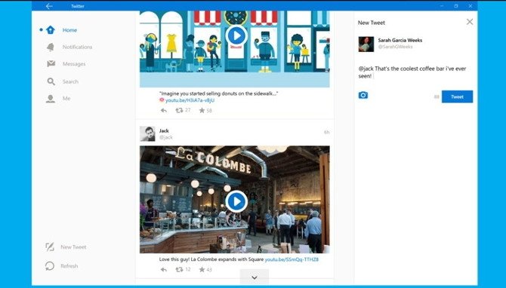Image resolution: width=506 pixels, height=288 pixels.
Task: Play the donut shop illustration video
Action: (236, 35)
